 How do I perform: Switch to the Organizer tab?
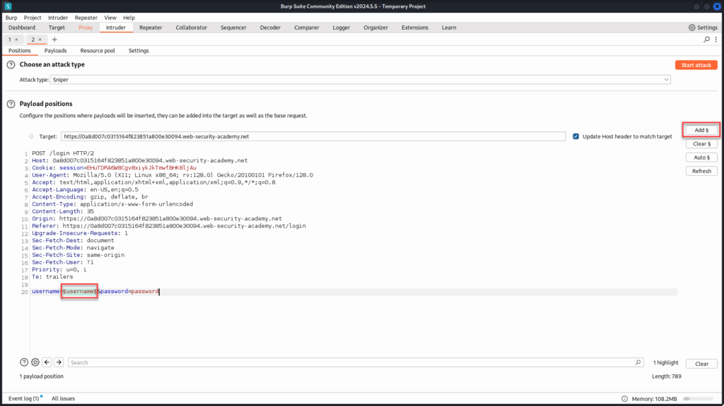(x=375, y=28)
